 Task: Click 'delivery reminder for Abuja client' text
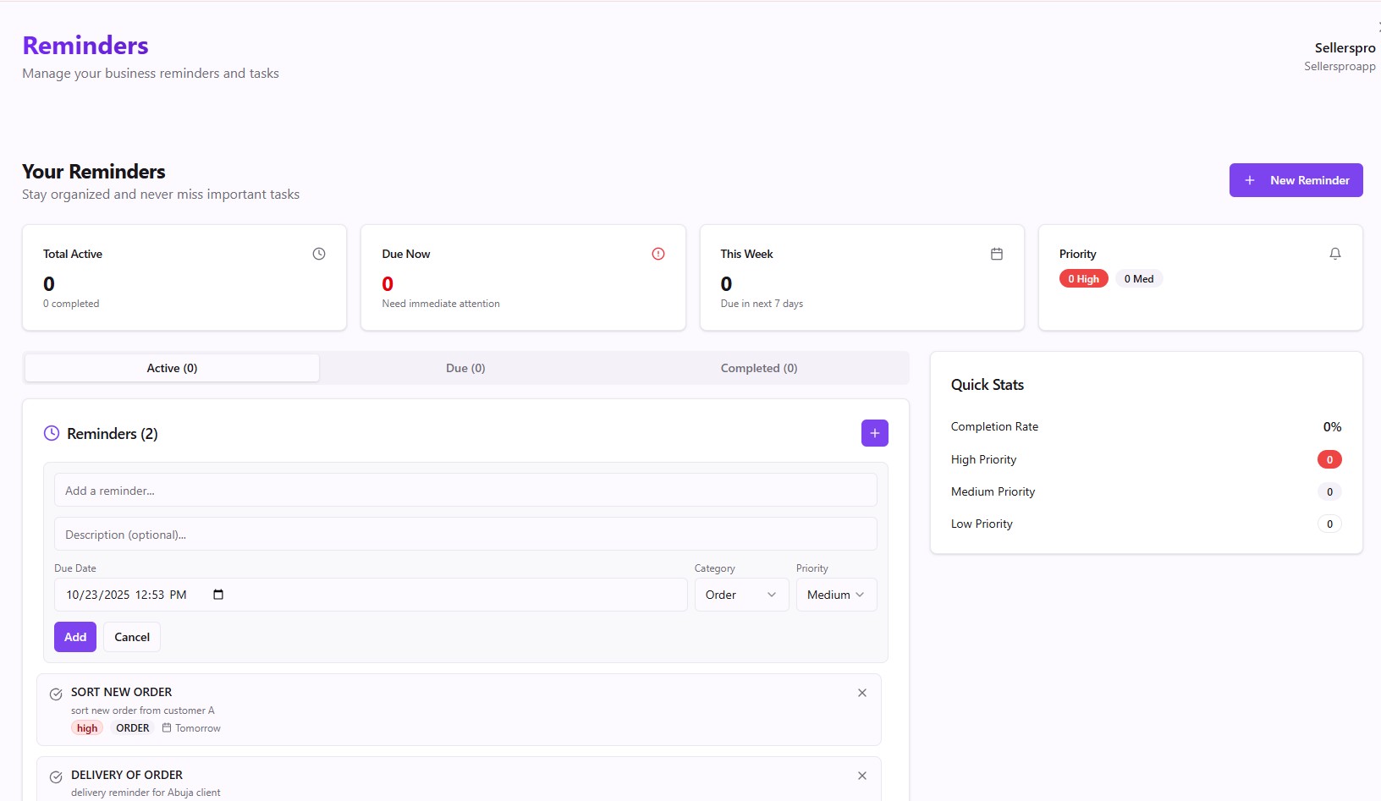[x=146, y=793]
